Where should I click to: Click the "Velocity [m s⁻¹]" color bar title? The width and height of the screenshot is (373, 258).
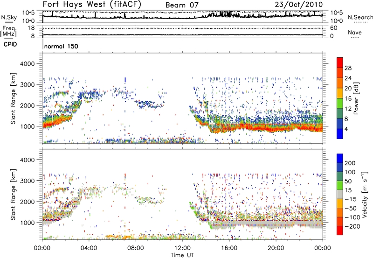click(365, 195)
